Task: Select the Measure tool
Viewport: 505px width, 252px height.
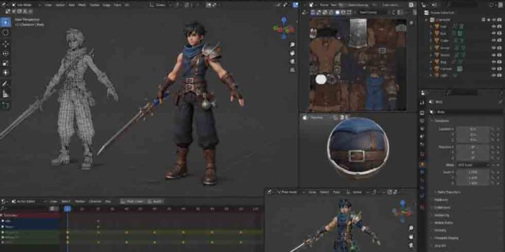Action: coord(5,94)
